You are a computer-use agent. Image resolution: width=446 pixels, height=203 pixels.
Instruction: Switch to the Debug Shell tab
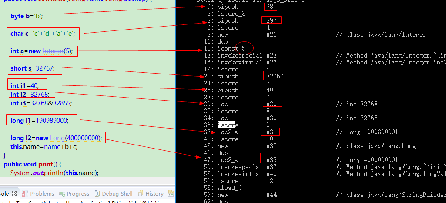point(117,194)
